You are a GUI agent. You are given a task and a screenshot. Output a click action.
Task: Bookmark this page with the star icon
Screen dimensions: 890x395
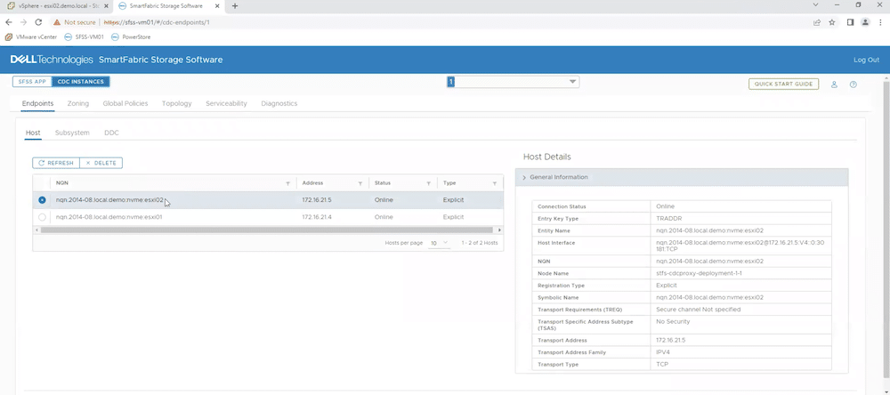(x=832, y=22)
